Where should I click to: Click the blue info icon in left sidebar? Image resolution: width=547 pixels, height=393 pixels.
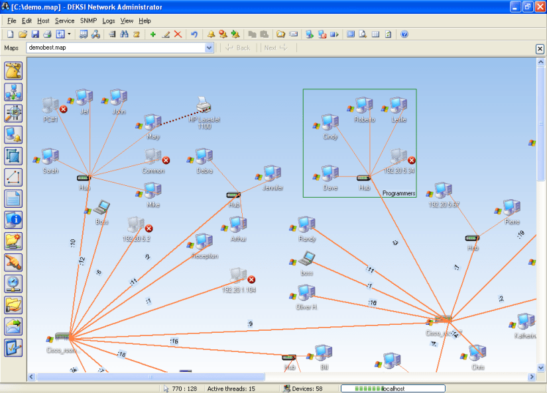13,220
